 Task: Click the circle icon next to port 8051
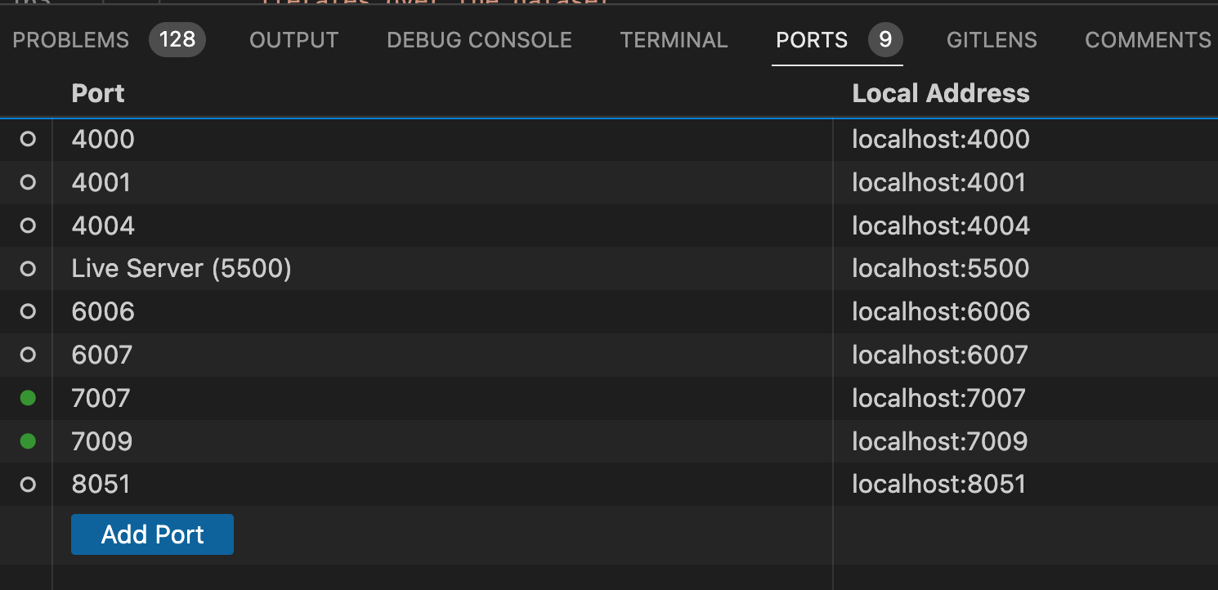pyautogui.click(x=27, y=484)
